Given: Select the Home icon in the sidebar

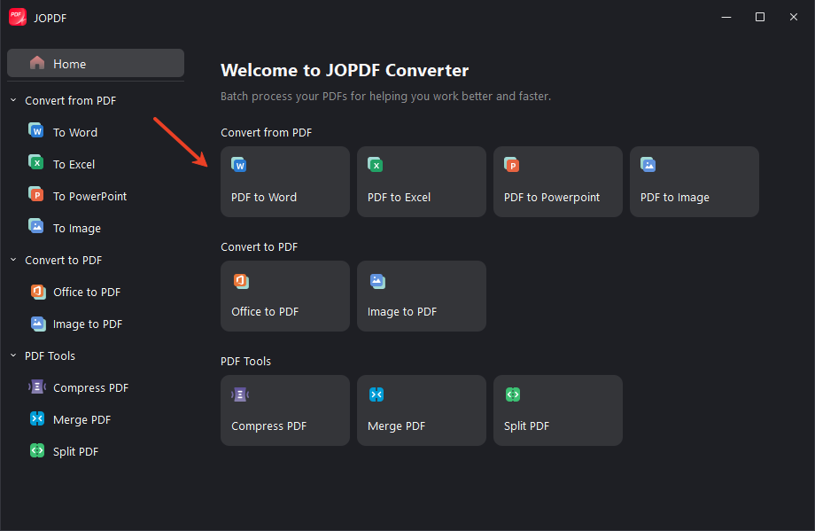Looking at the screenshot, I should (36, 63).
